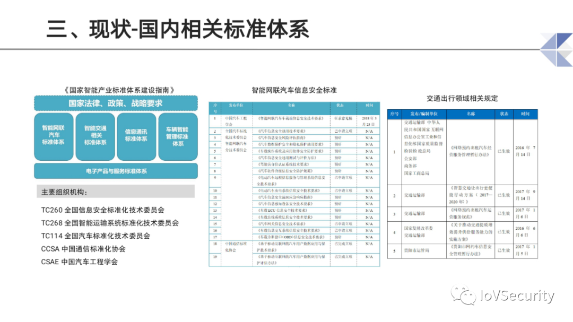Click CCSA 中国通信标准化协会 line
Viewport: 573px width, 322px height.
click(x=83, y=249)
